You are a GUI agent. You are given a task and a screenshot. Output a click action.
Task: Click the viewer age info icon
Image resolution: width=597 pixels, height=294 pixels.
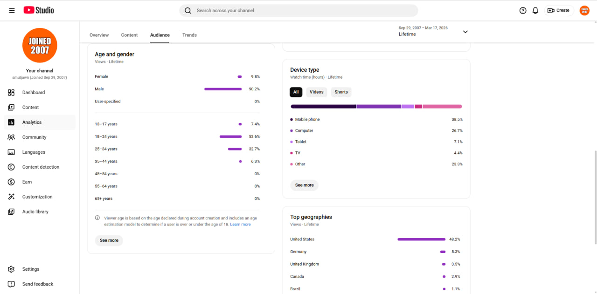tap(97, 218)
